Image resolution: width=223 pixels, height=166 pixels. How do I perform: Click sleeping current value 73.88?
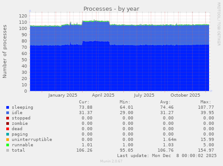pyautogui.click(x=86, y=107)
